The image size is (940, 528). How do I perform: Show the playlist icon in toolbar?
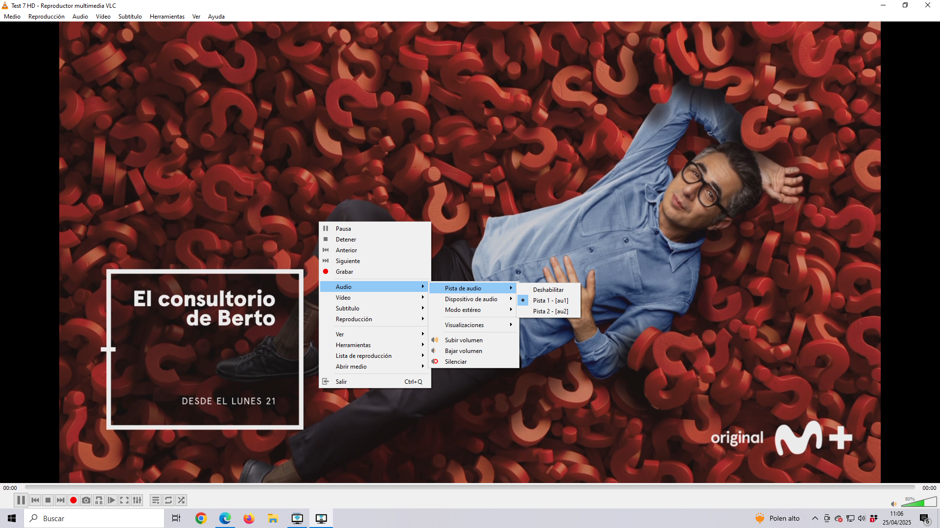(x=156, y=500)
